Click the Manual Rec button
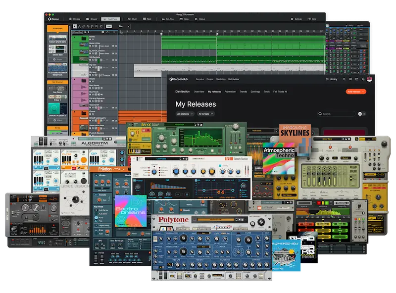The height and width of the screenshot is (293, 396). click(x=78, y=32)
